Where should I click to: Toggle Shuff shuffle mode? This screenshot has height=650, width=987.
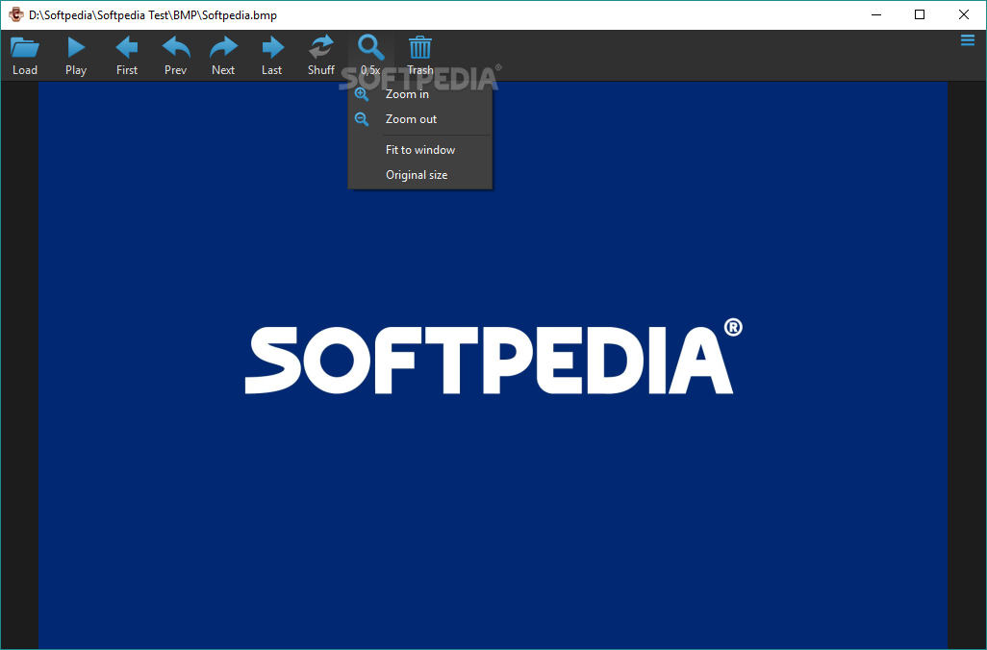click(x=321, y=56)
